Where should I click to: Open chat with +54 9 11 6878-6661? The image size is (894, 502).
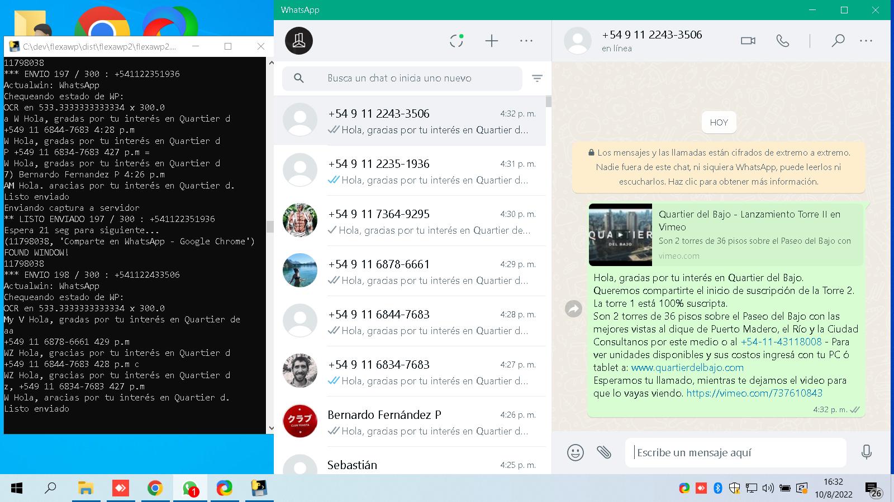(x=410, y=271)
